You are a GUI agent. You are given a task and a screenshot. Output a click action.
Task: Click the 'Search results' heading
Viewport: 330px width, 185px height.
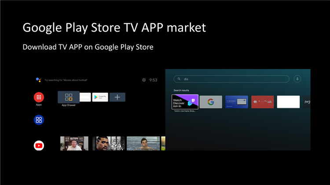coord(181,91)
